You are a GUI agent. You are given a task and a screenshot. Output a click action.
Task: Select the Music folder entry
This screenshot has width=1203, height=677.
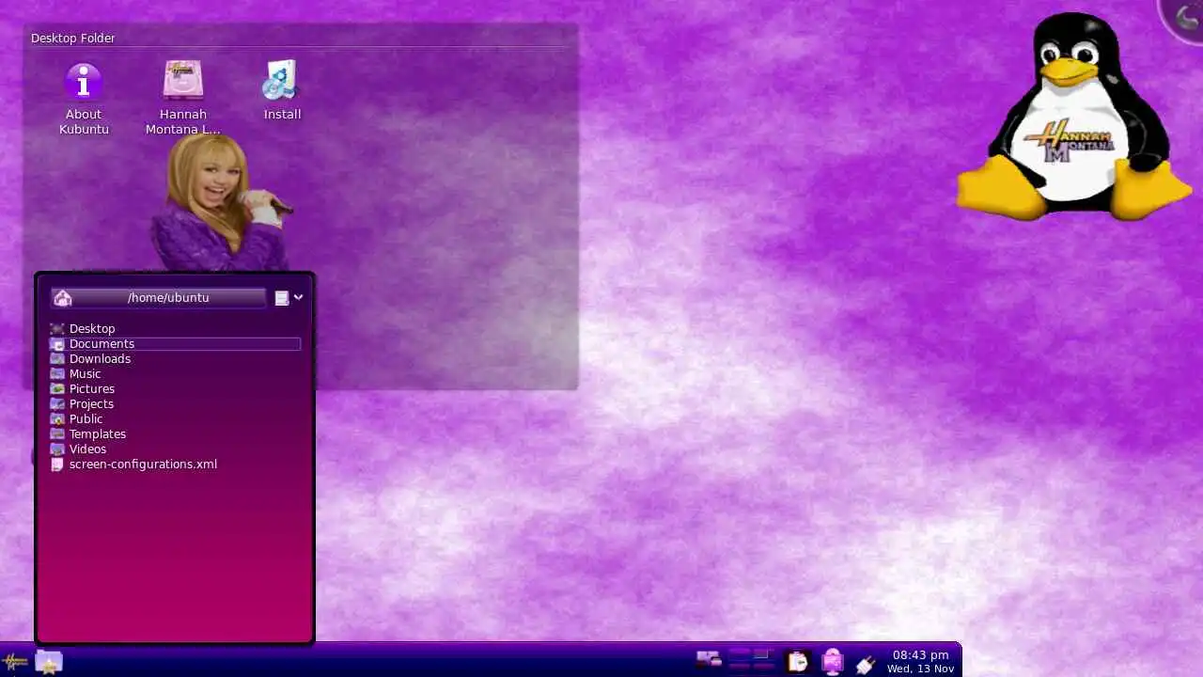pyautogui.click(x=175, y=373)
